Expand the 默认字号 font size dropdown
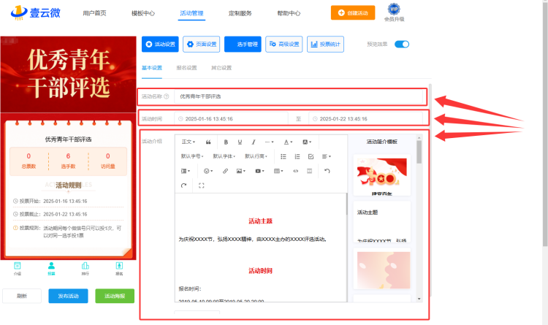548x325 pixels. click(192, 156)
